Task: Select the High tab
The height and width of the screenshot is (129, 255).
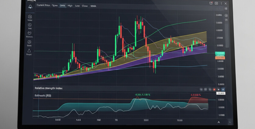Action: click(70, 6)
